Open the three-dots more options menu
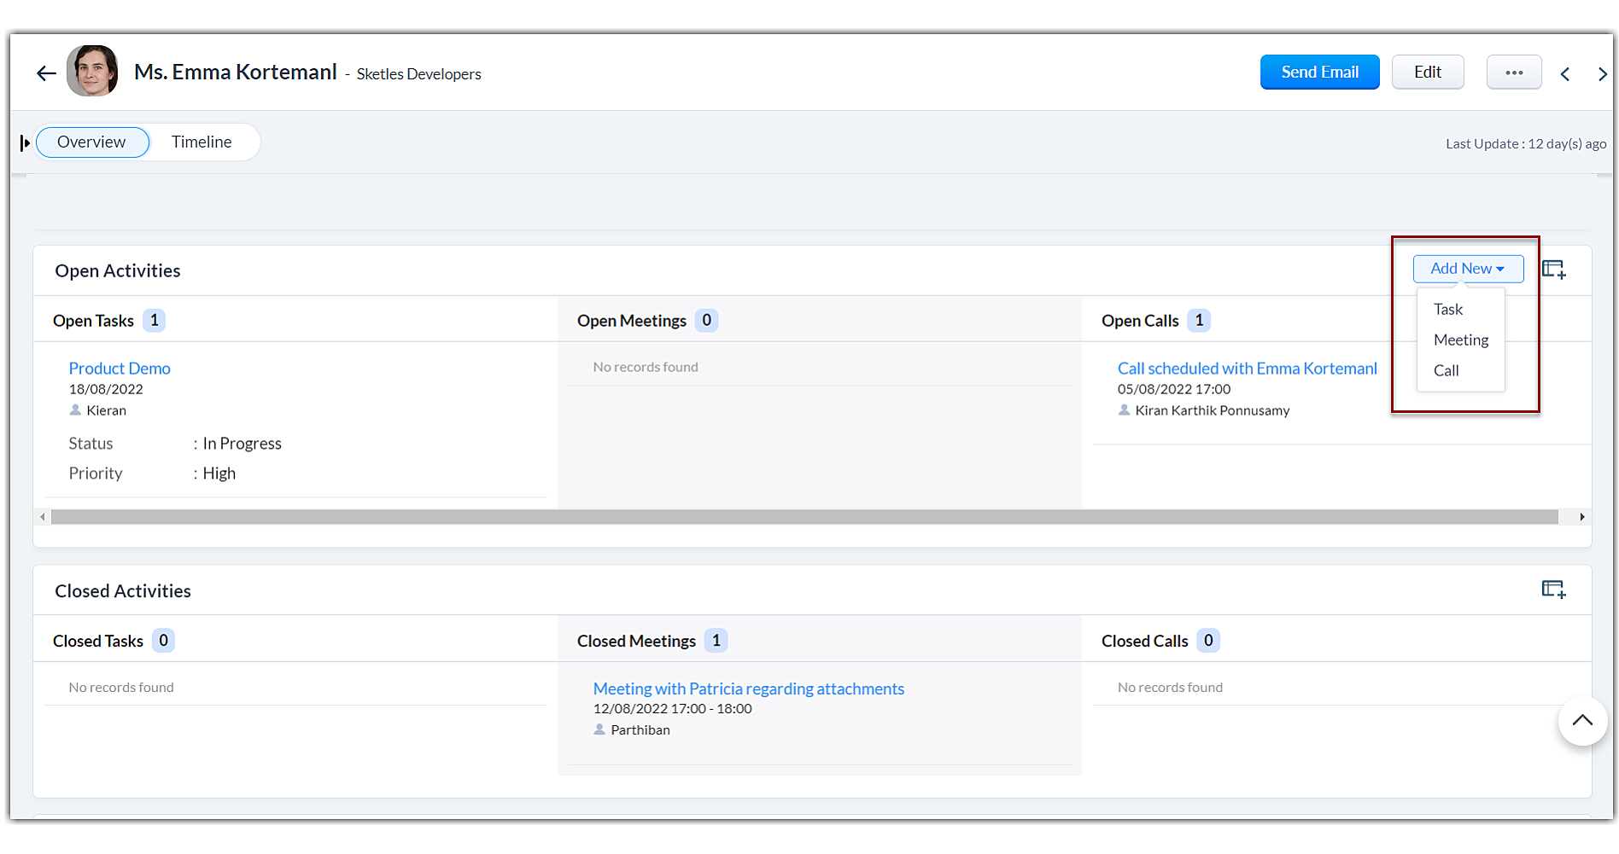Viewport: 1619px width, 854px height. [1513, 73]
